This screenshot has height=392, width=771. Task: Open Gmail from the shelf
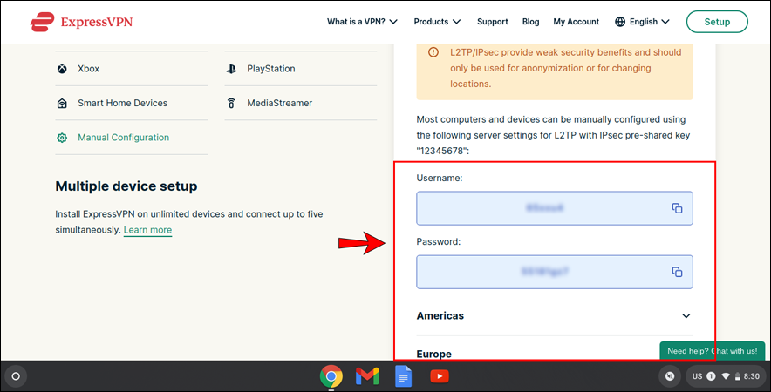pyautogui.click(x=367, y=376)
